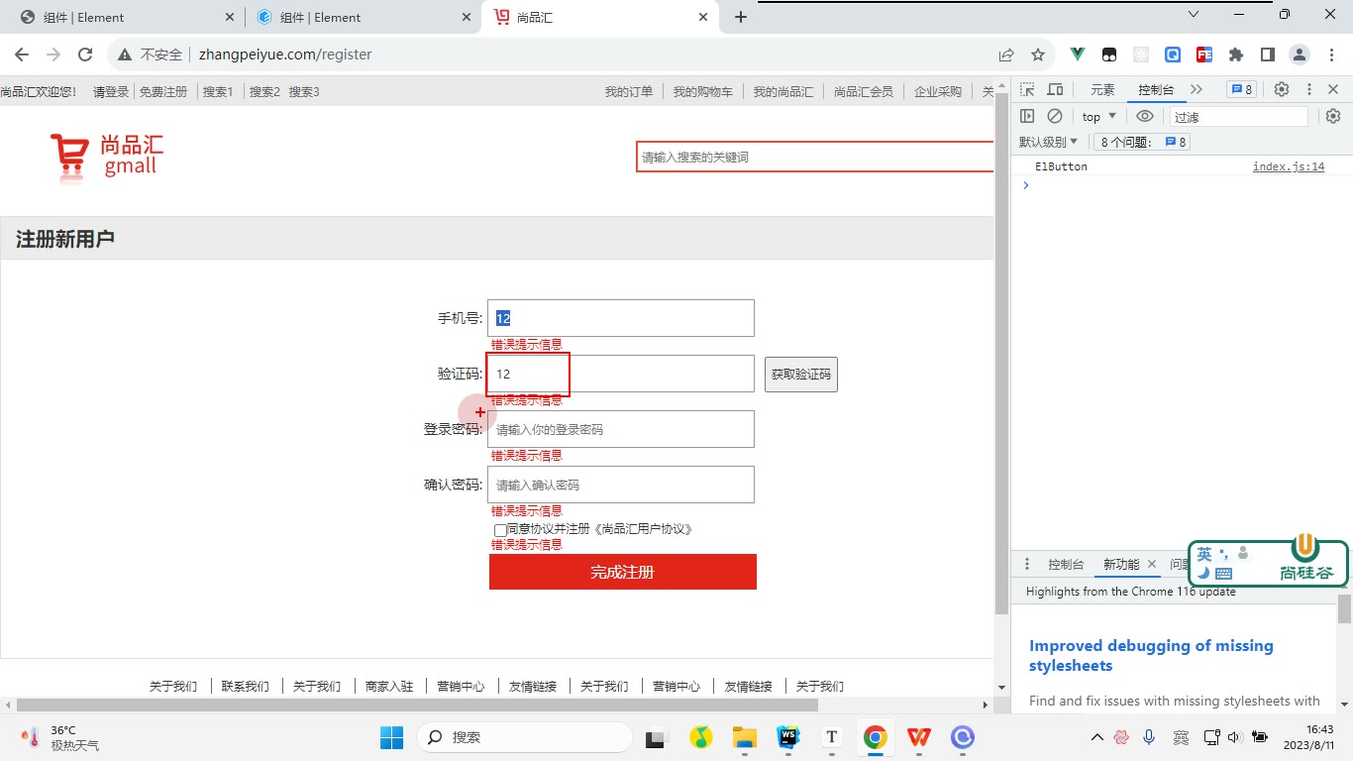Activate the DevTools inspect element picker
The image size is (1353, 761).
[x=1027, y=89]
